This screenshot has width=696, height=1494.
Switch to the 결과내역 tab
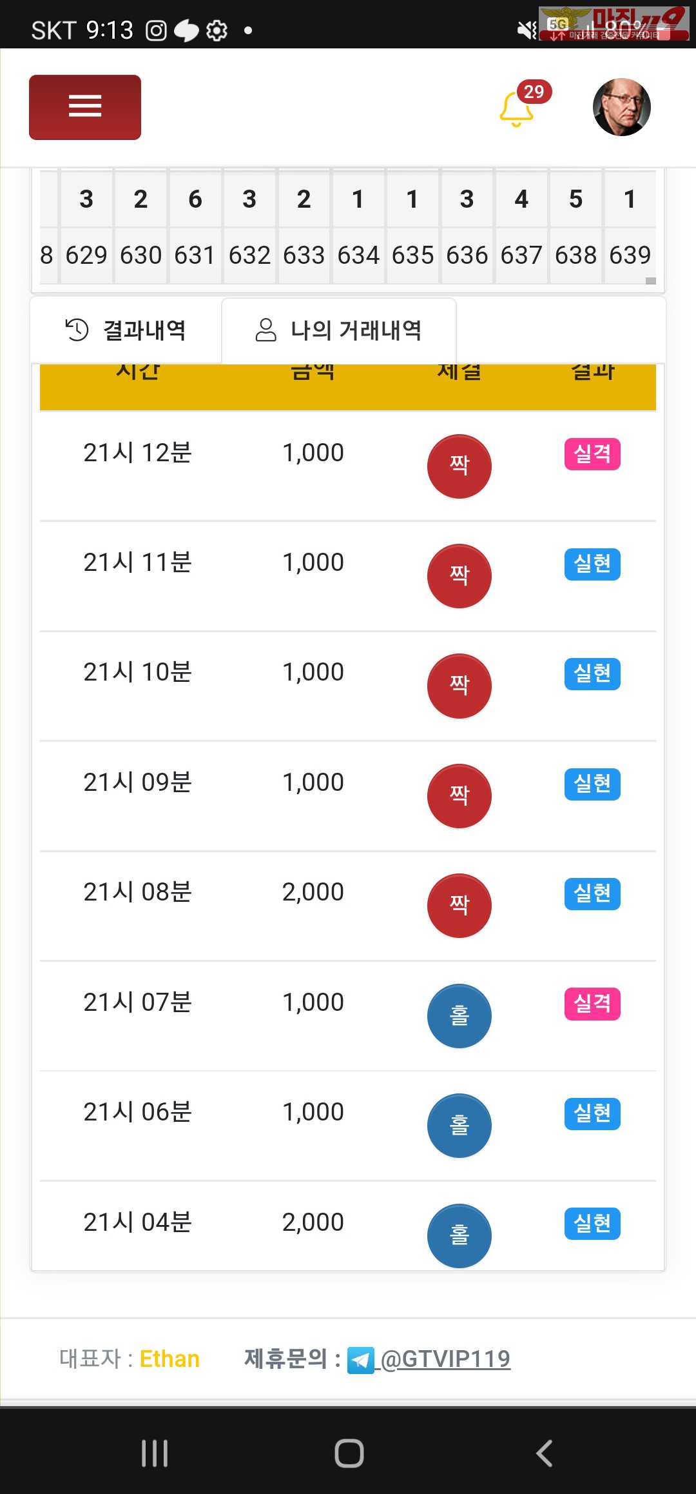coord(126,330)
